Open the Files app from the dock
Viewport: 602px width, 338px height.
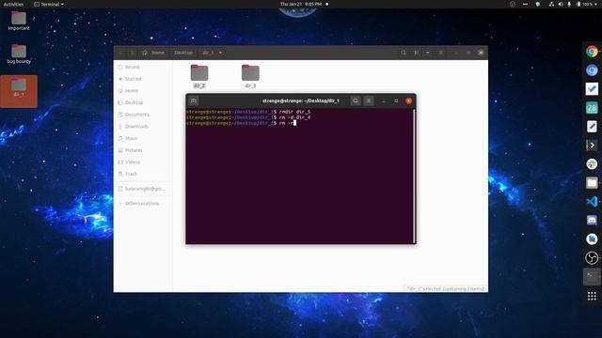[x=592, y=183]
